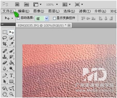Open the Screen Mode icon
Image resolution: width=117 pixels, height=98 pixels.
77,4
